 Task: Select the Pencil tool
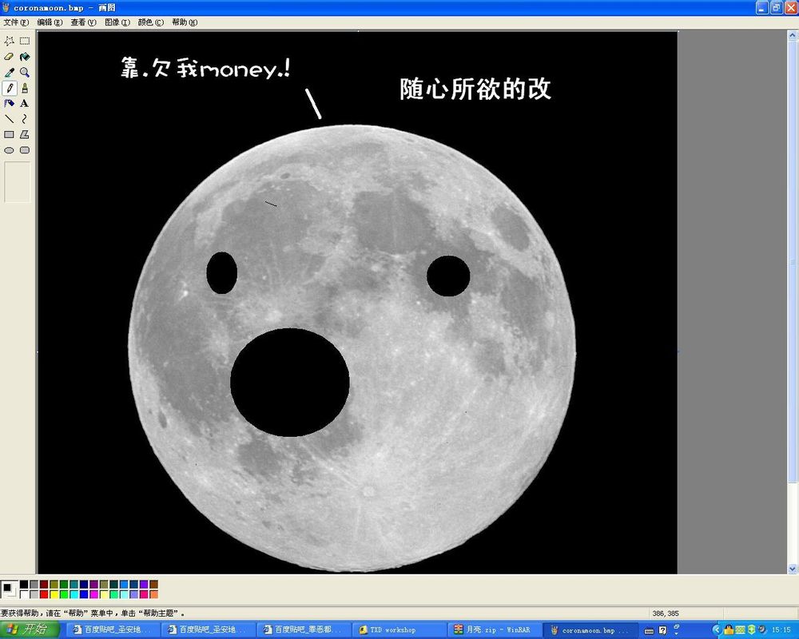click(9, 88)
